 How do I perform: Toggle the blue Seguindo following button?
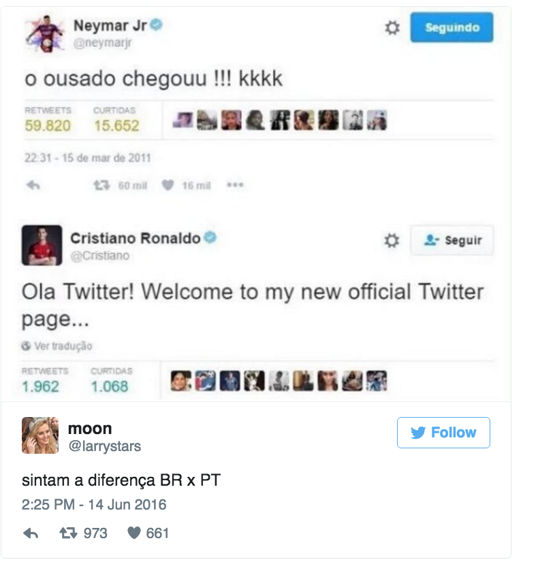coord(451,27)
